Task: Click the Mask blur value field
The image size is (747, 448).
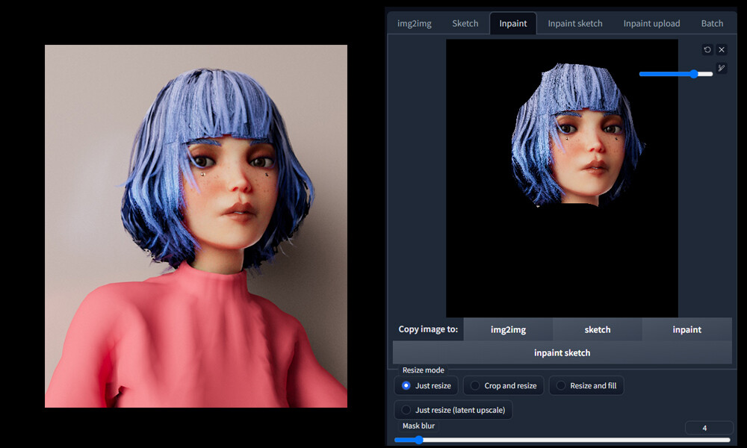Action: [709, 428]
